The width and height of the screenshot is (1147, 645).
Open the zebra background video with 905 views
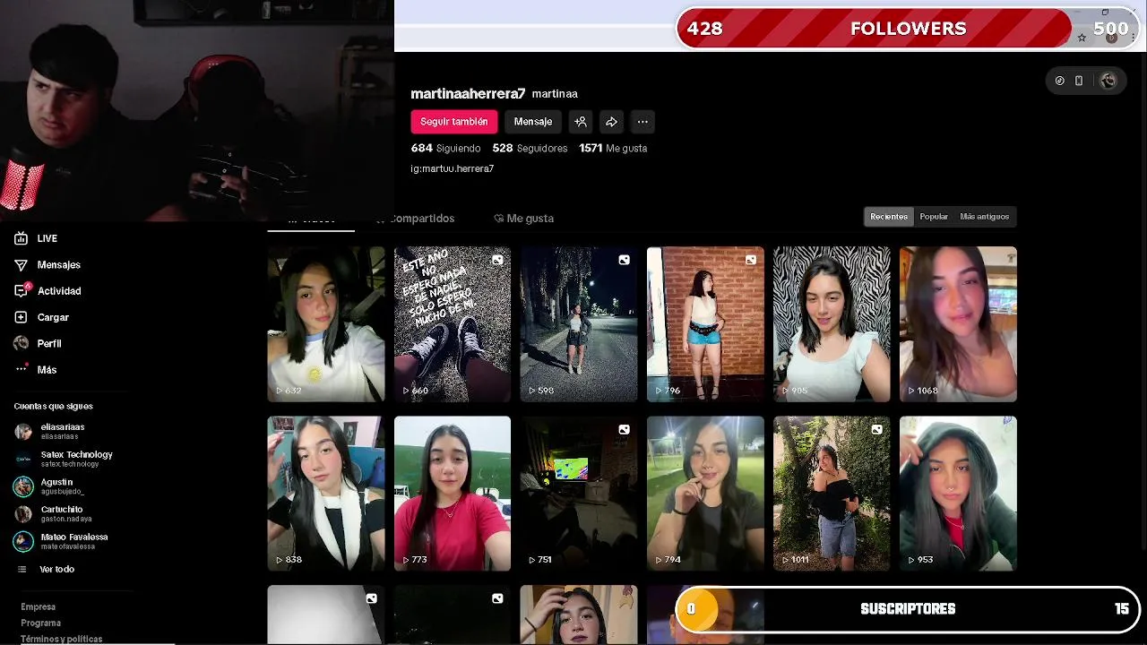pyautogui.click(x=832, y=324)
